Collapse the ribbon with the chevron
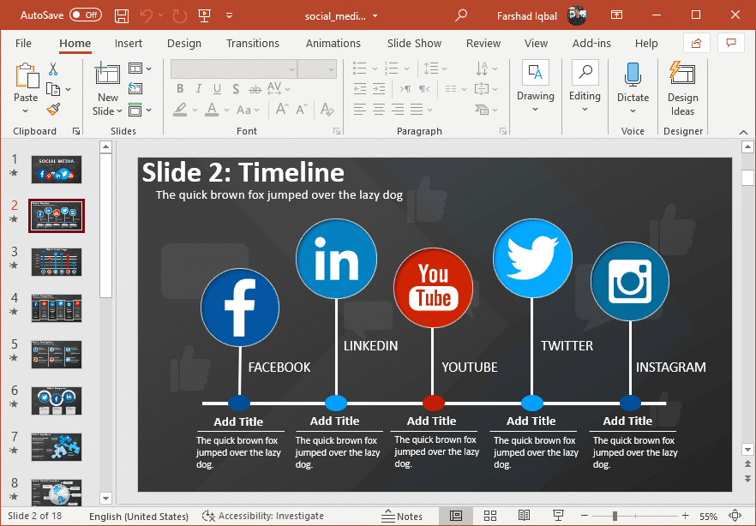The image size is (756, 526). (742, 132)
